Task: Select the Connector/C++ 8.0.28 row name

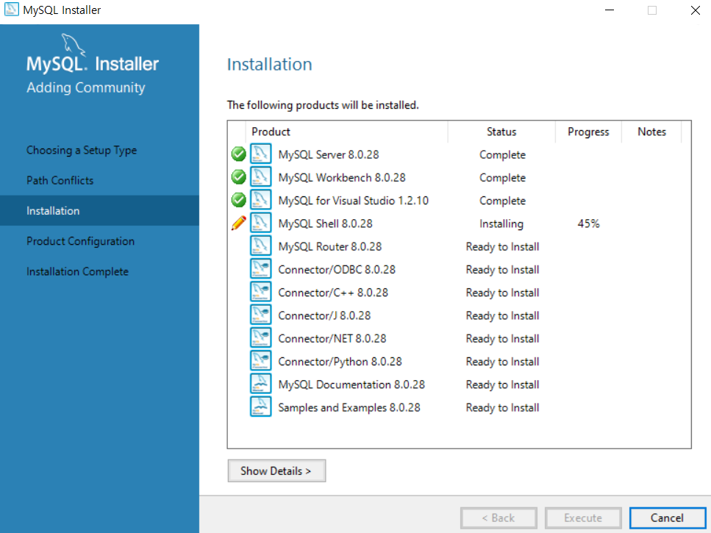Action: tap(333, 293)
